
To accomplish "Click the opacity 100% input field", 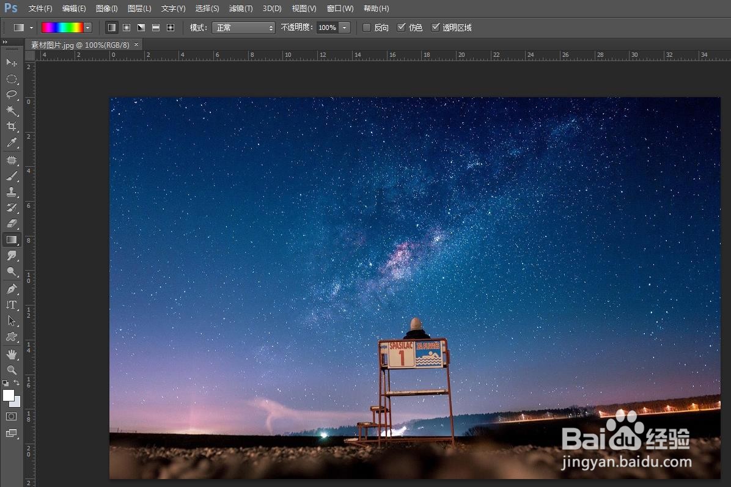I will [327, 27].
